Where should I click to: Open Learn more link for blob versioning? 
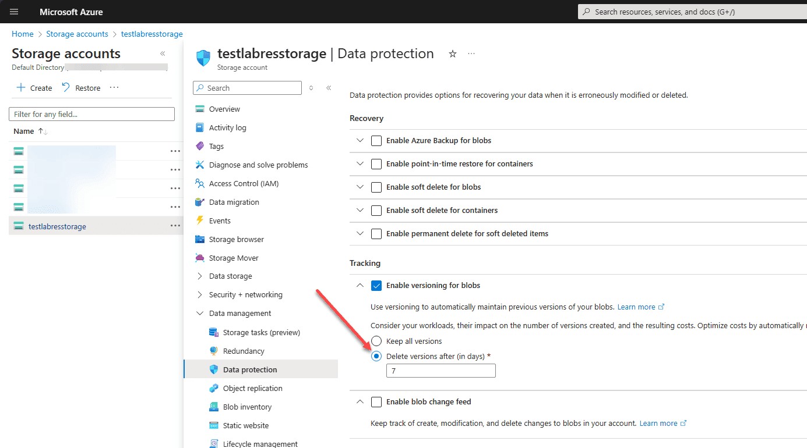click(x=641, y=307)
